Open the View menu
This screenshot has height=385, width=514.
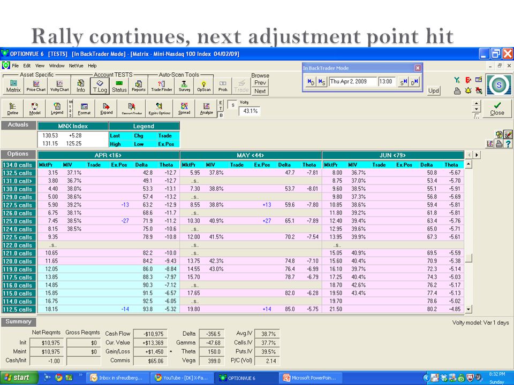(x=40, y=66)
